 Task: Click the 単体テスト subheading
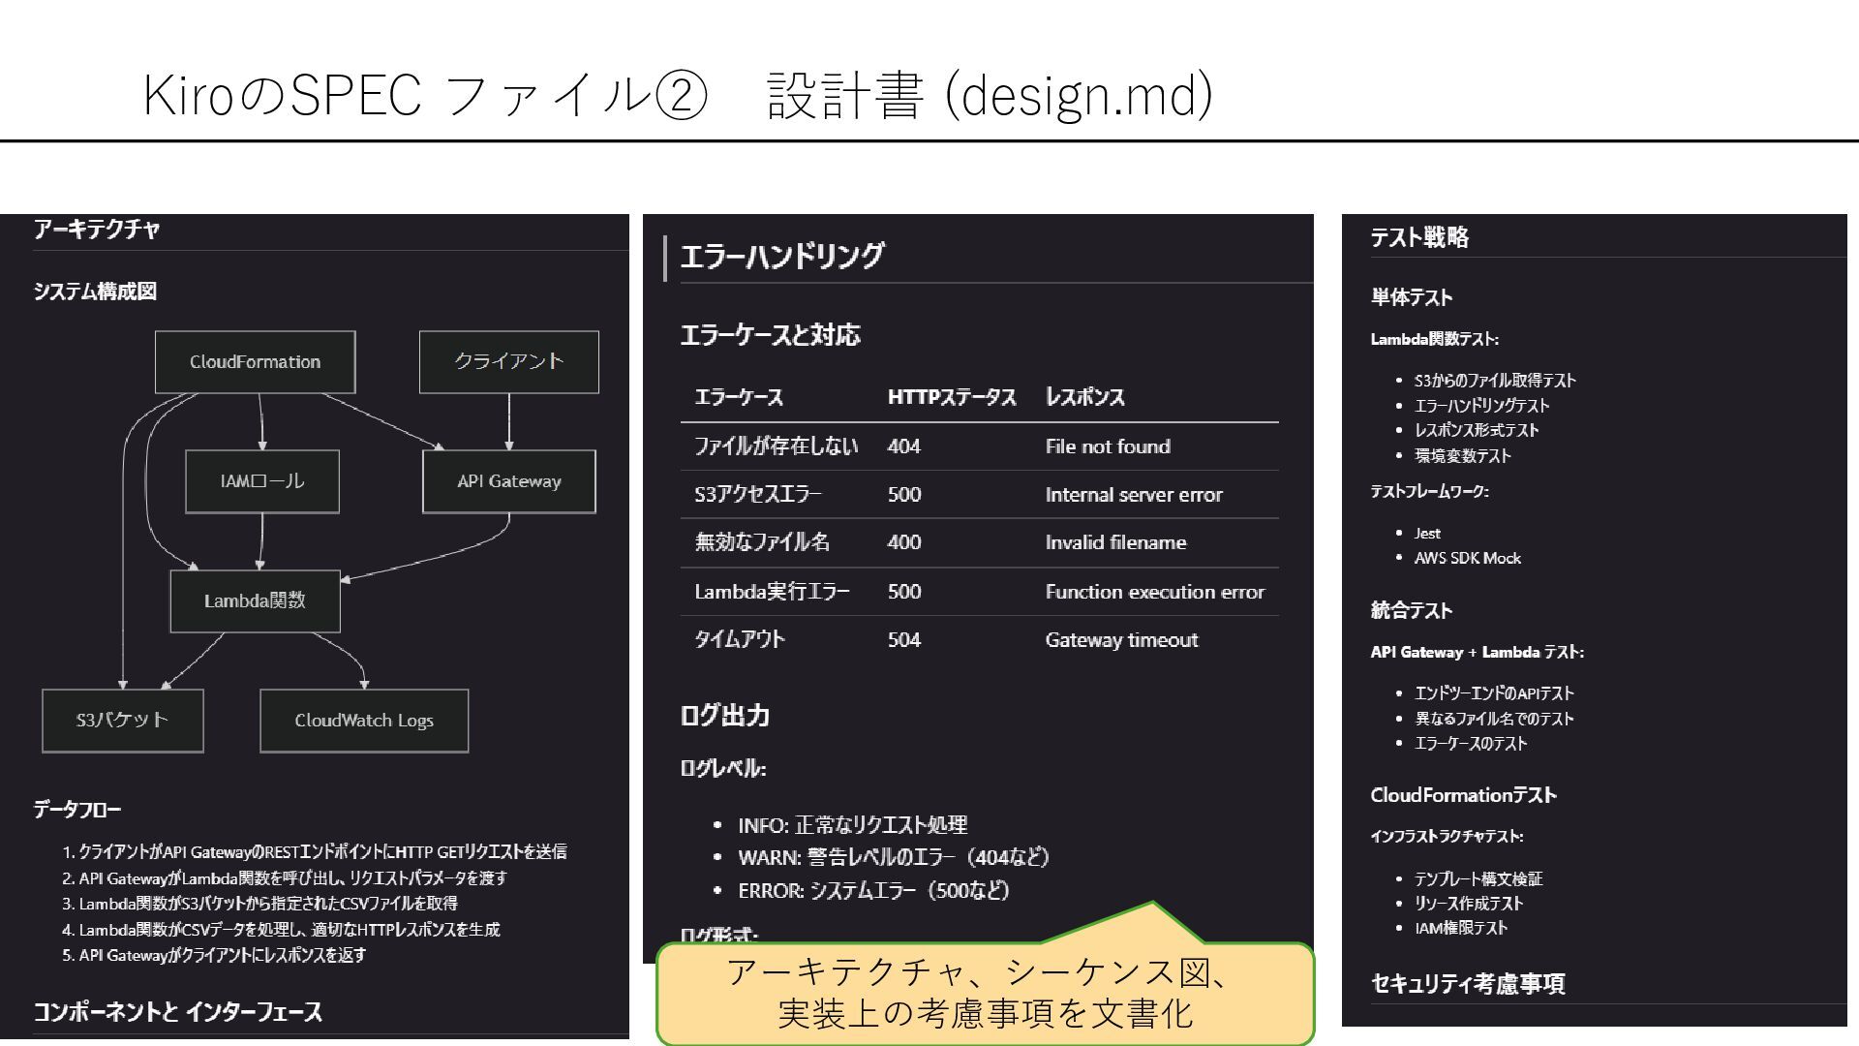click(x=1412, y=297)
